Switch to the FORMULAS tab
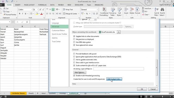 point(42,5)
